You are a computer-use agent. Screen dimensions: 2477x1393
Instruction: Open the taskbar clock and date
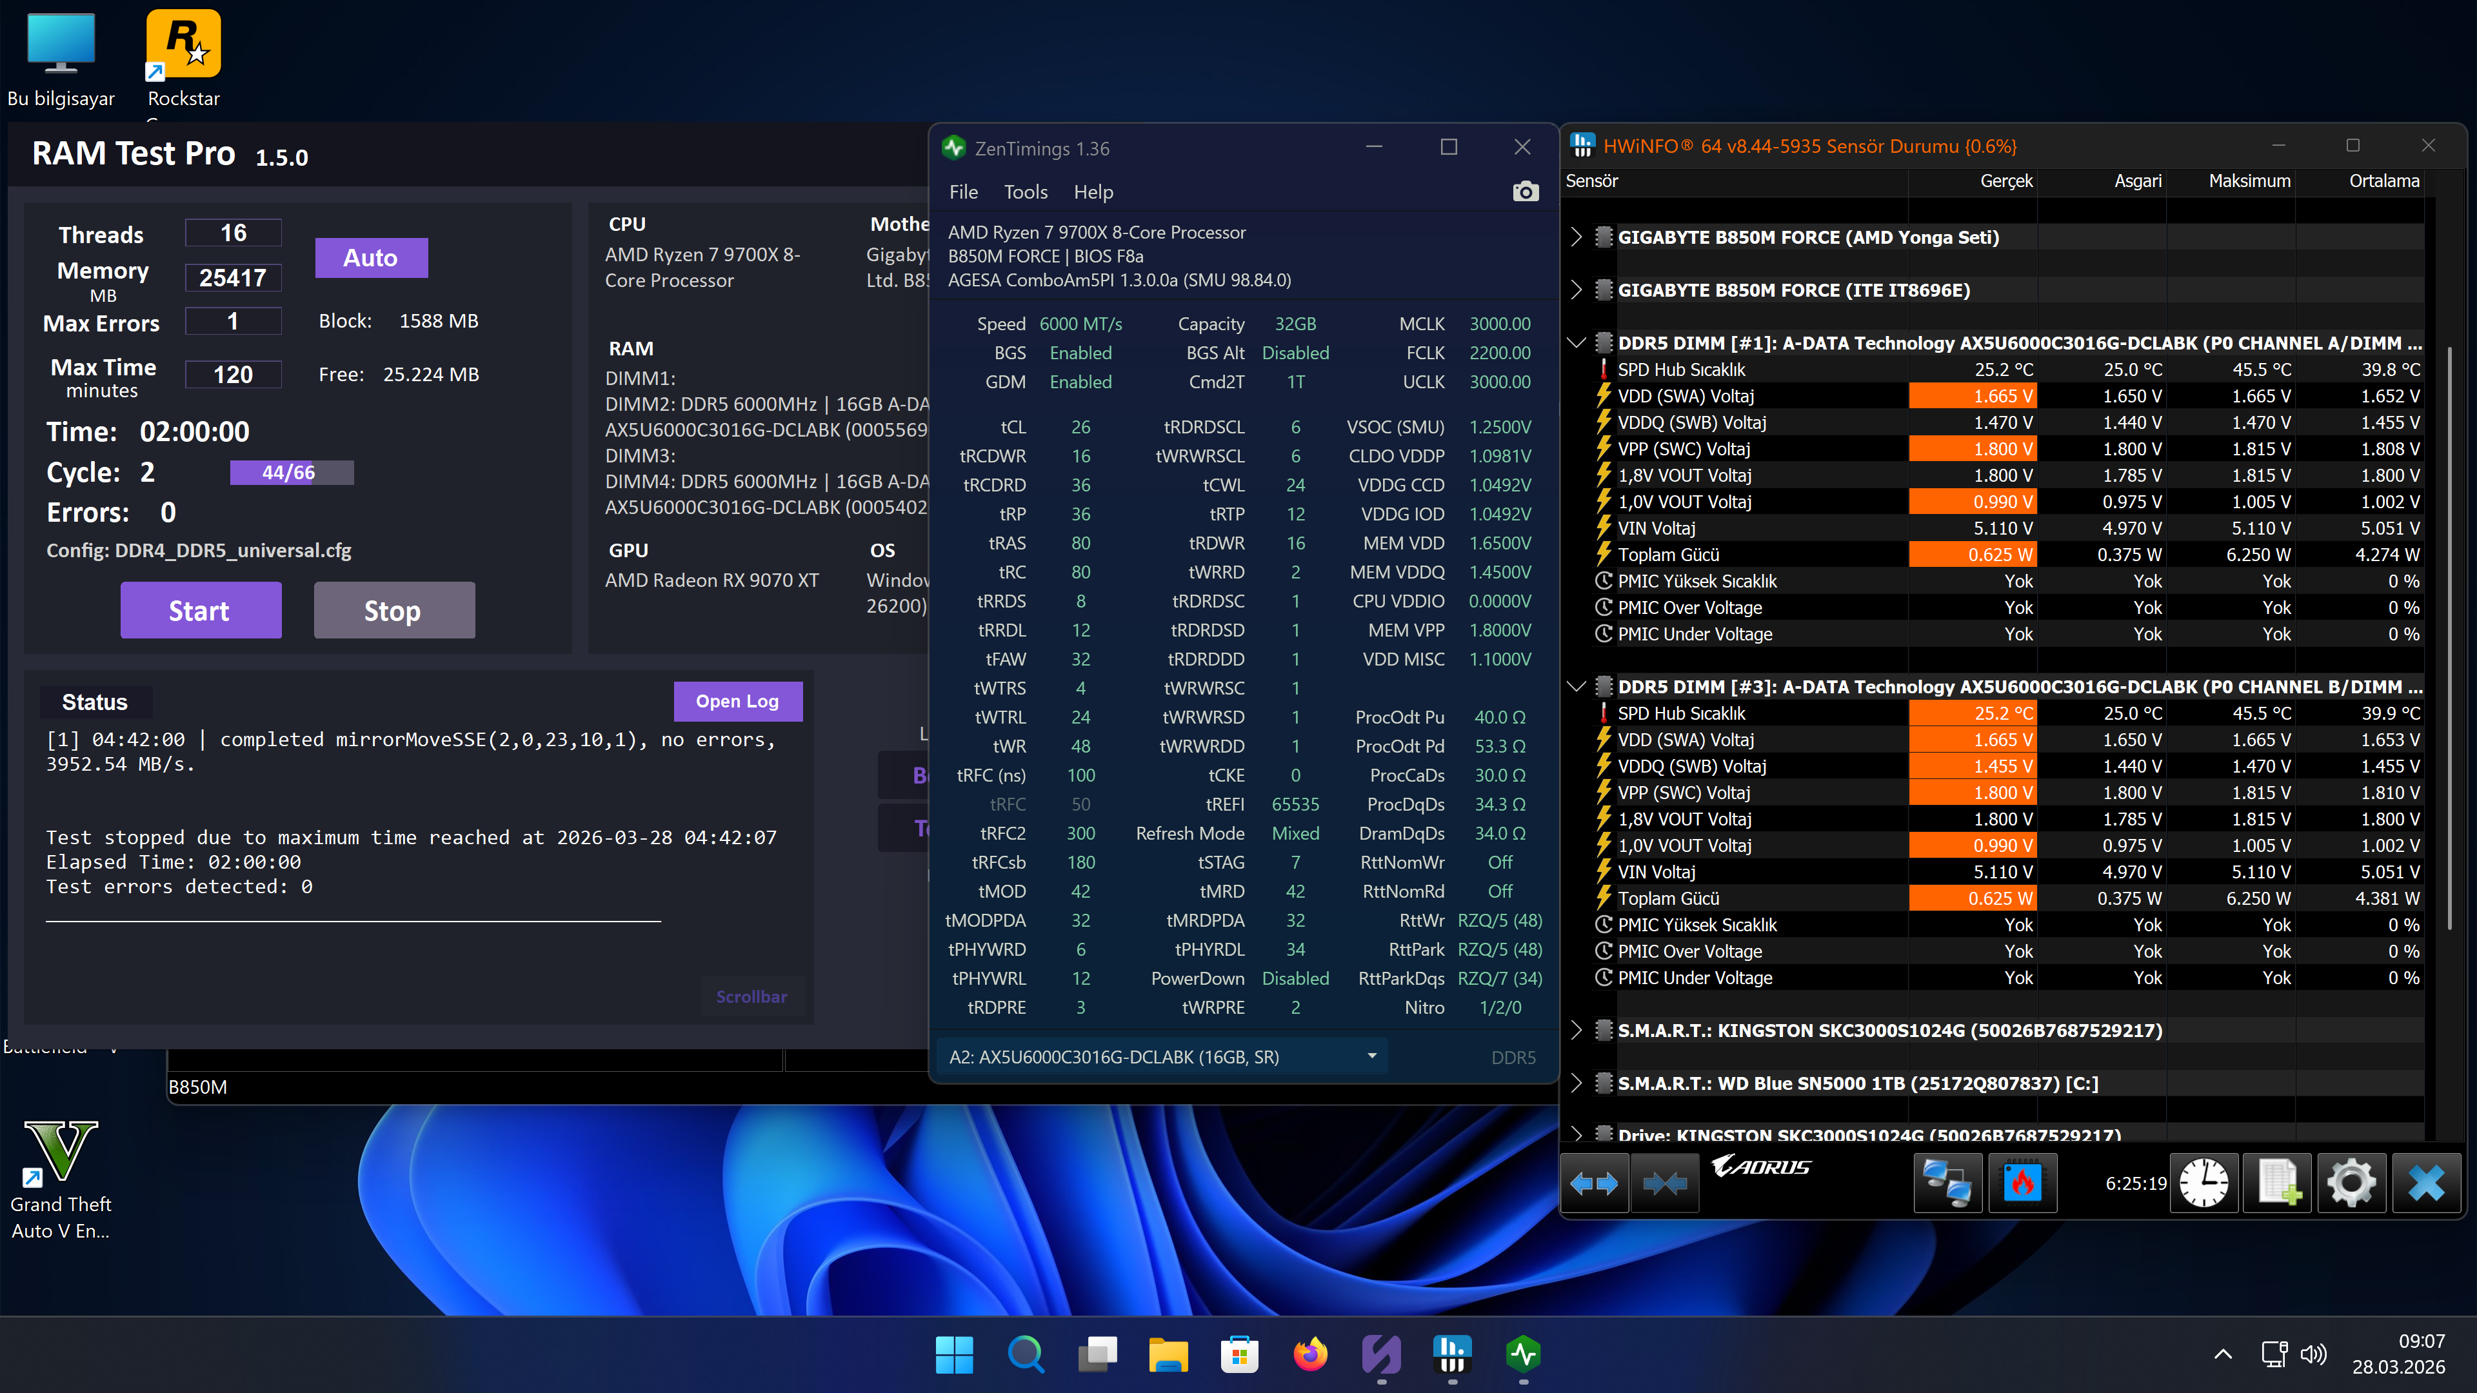pyautogui.click(x=2398, y=1354)
